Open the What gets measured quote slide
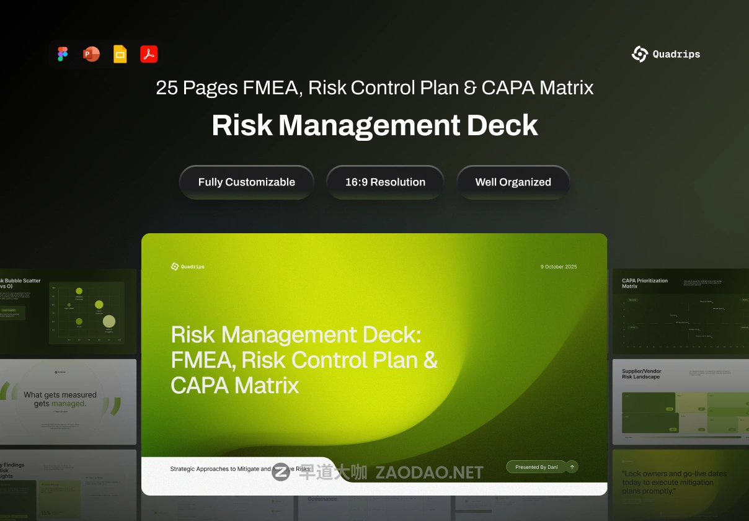The width and height of the screenshot is (749, 521). (68, 402)
